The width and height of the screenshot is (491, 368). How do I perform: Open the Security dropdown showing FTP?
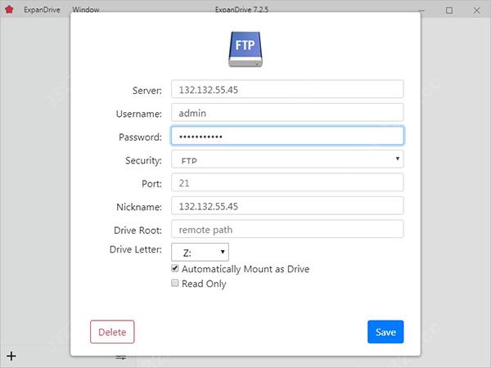click(287, 159)
